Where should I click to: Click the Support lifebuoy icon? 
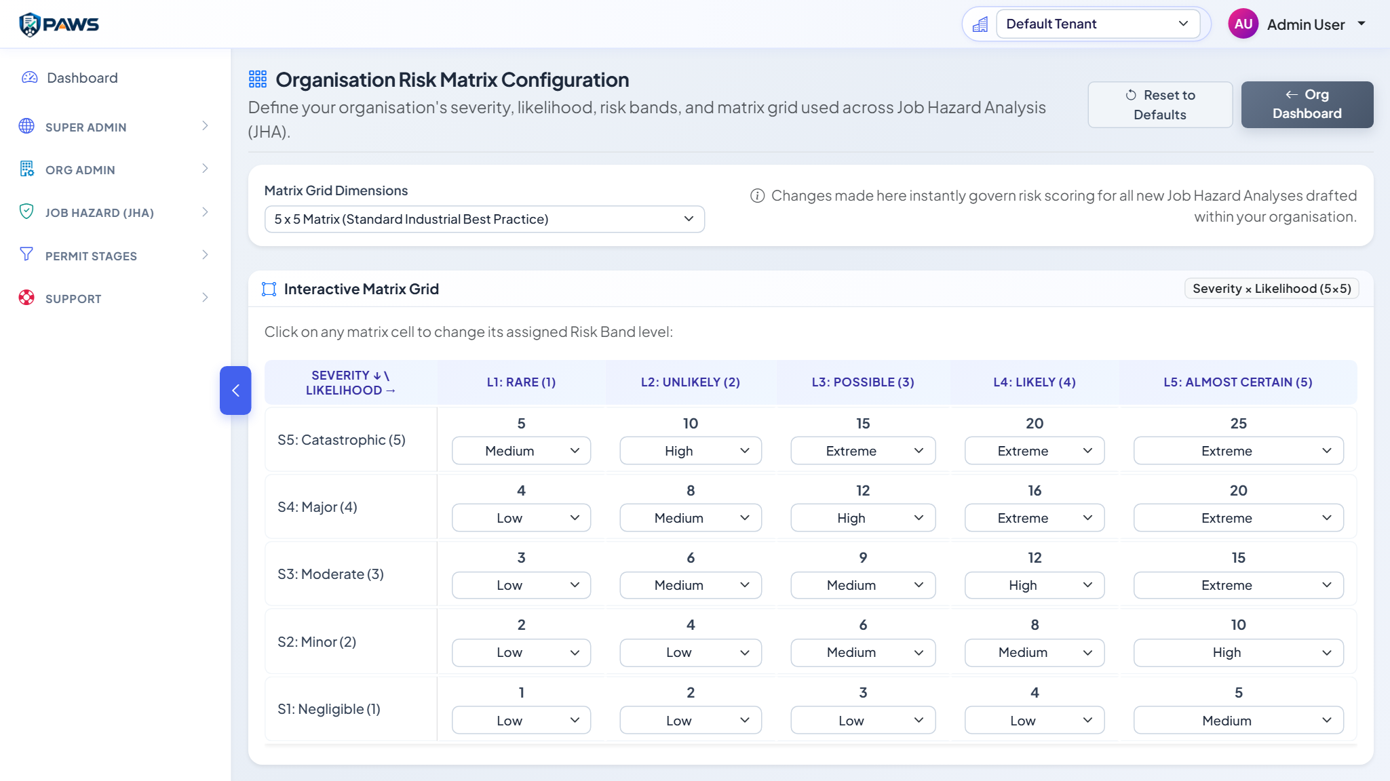pyautogui.click(x=26, y=298)
